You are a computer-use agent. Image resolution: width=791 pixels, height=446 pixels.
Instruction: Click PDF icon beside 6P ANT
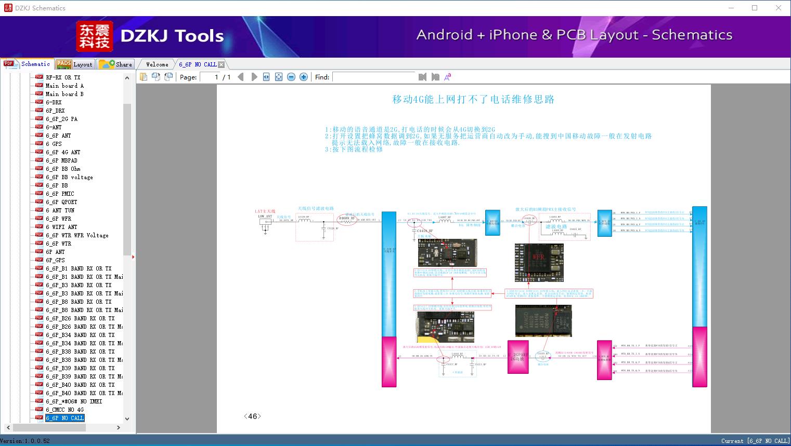coord(39,251)
